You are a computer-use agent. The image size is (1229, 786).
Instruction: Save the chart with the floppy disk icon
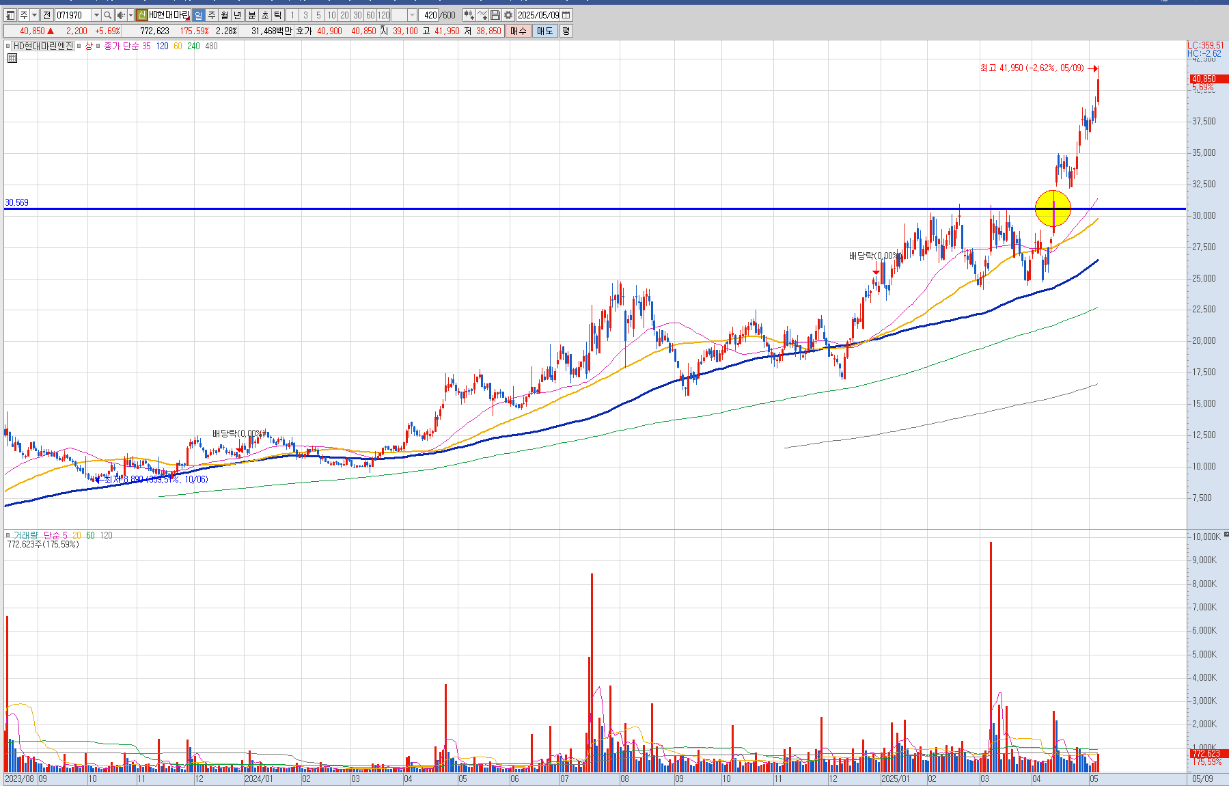coord(495,15)
